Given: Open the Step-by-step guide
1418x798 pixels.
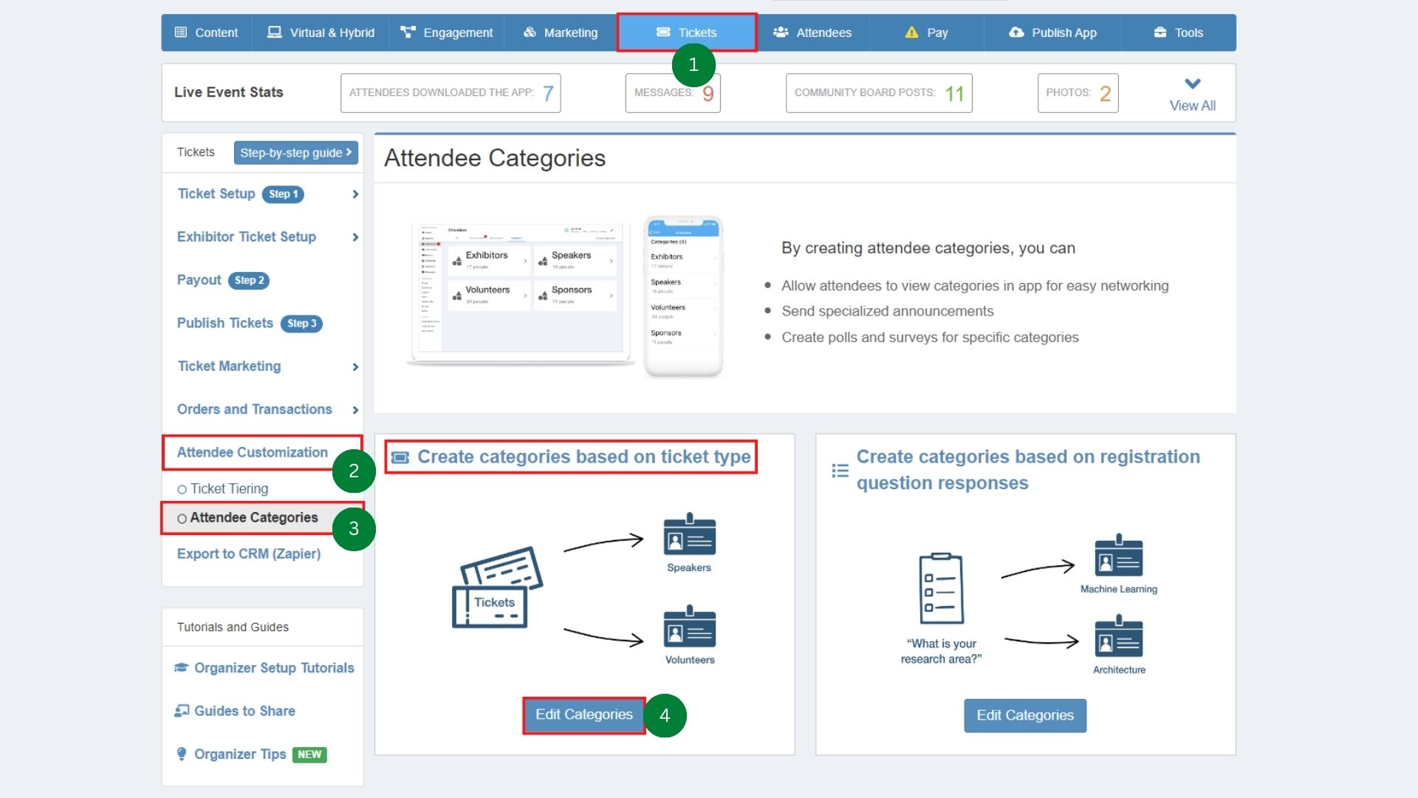Looking at the screenshot, I should (295, 153).
